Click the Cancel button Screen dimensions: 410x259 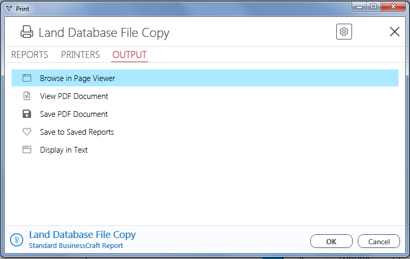[x=378, y=241]
